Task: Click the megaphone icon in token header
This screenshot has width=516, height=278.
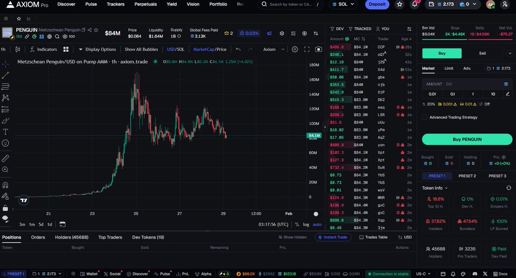Action: pyautogui.click(x=269, y=33)
